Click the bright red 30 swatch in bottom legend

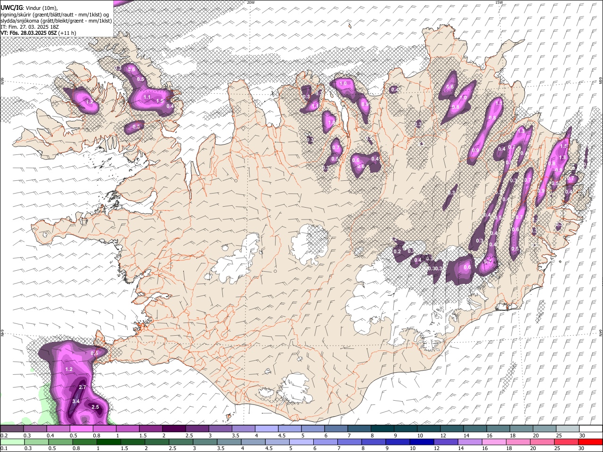(x=590, y=442)
